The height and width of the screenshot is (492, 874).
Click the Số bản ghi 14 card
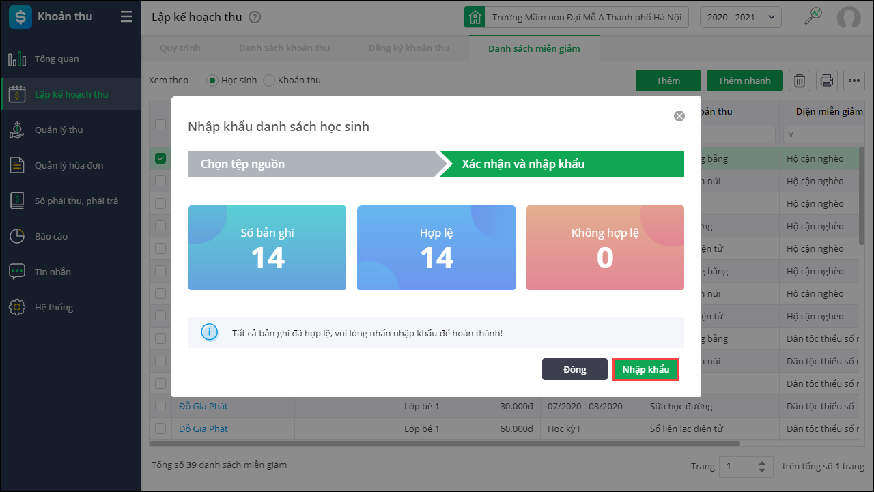point(267,248)
